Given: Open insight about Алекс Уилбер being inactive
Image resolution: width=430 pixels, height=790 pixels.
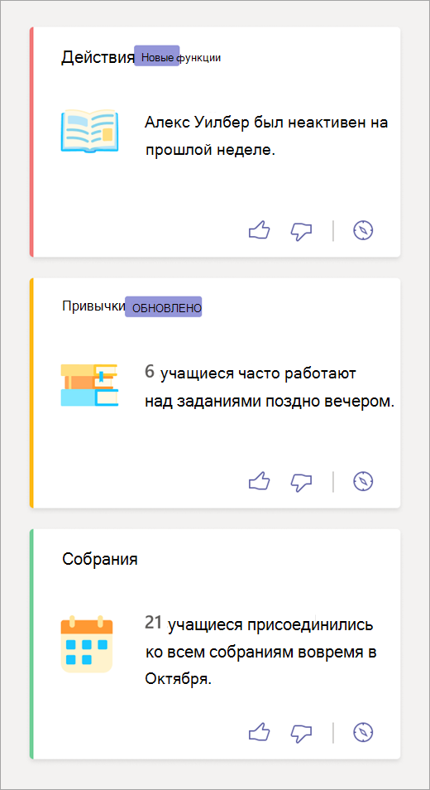Looking at the screenshot, I should 266,137.
